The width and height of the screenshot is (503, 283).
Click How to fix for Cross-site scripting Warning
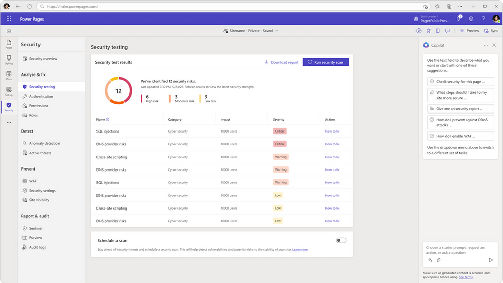332,157
